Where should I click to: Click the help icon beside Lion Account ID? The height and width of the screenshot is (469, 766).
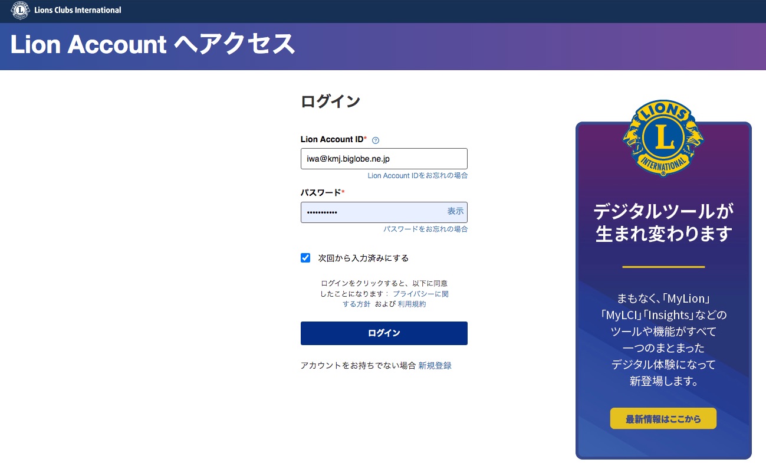pos(376,140)
